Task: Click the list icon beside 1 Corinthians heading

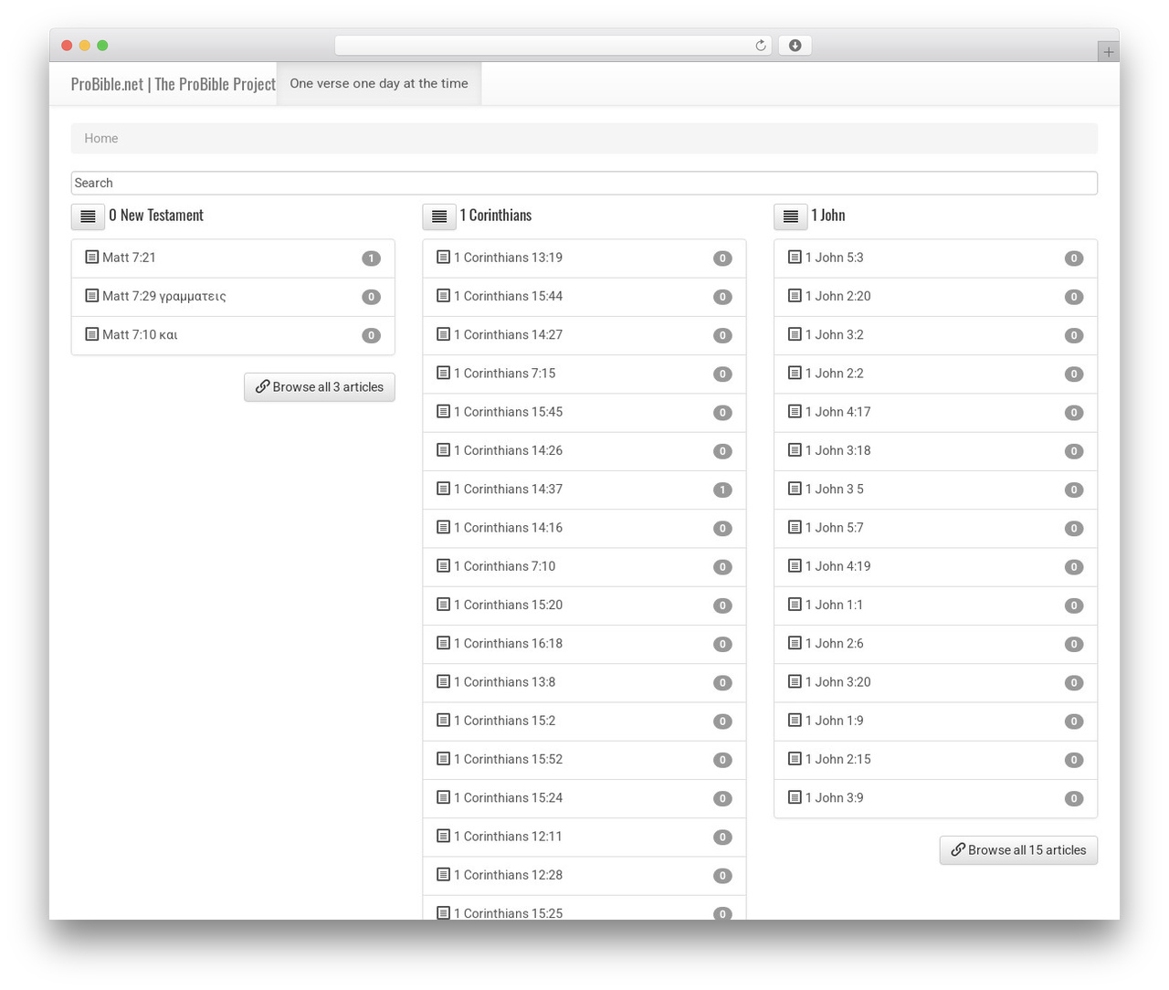Action: tap(439, 216)
